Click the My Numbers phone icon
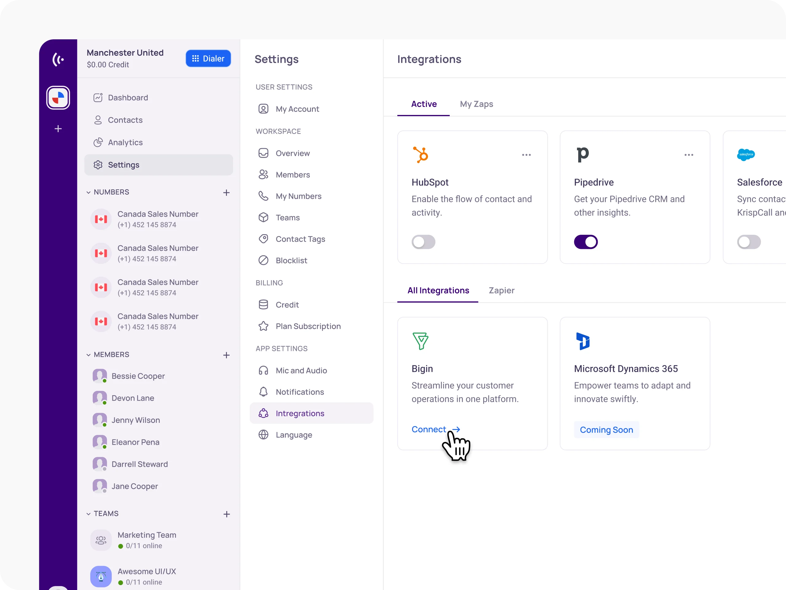Image resolution: width=786 pixels, height=590 pixels. point(263,196)
